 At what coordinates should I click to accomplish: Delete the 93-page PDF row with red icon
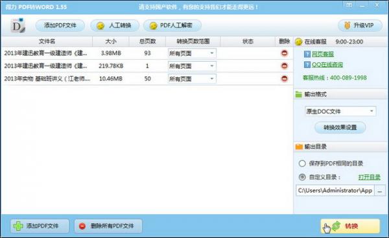pyautogui.click(x=285, y=53)
